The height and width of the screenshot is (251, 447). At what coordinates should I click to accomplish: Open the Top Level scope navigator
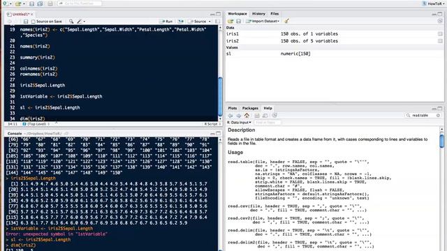pos(36,124)
